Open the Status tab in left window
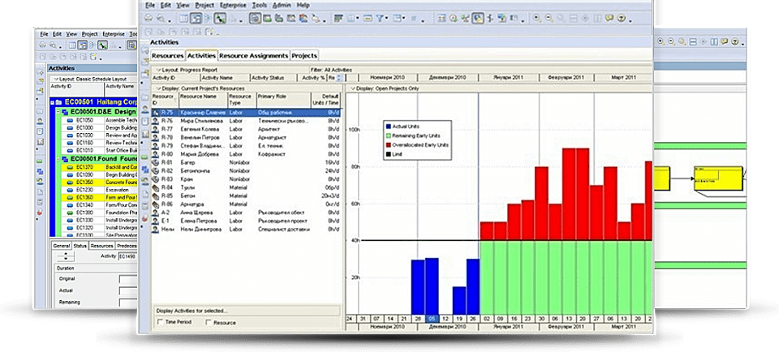This screenshot has height=352, width=779. (80, 246)
